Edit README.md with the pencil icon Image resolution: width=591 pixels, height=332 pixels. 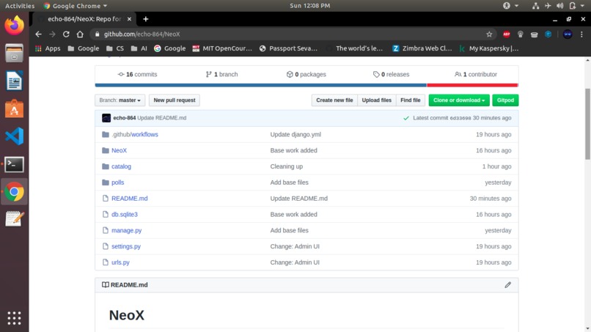point(507,285)
